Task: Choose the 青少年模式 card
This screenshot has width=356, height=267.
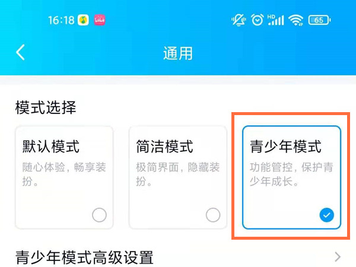Action: click(292, 177)
